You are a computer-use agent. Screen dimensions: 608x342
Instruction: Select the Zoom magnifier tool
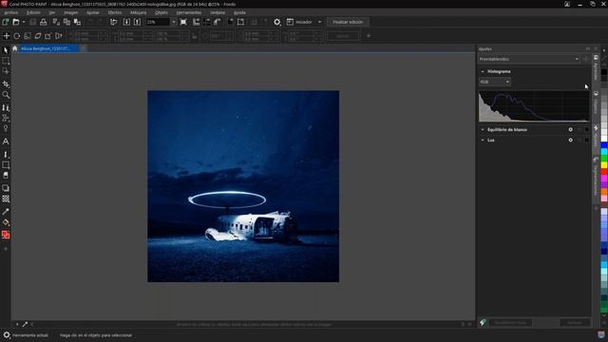coord(6,95)
